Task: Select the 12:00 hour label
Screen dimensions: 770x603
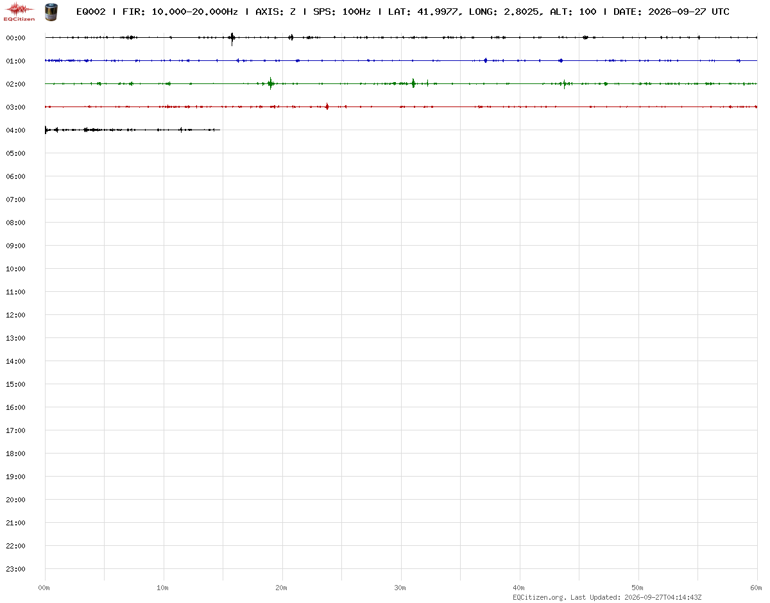Action: (x=15, y=315)
